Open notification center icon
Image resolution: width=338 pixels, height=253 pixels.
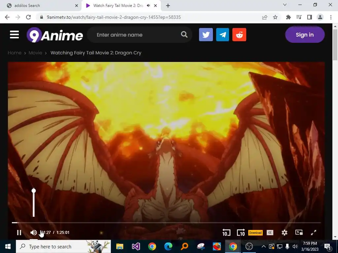pyautogui.click(x=327, y=246)
